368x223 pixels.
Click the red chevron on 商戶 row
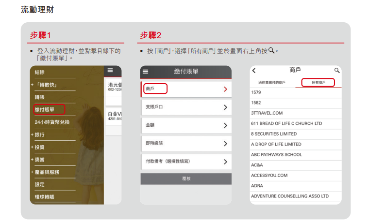point(225,89)
